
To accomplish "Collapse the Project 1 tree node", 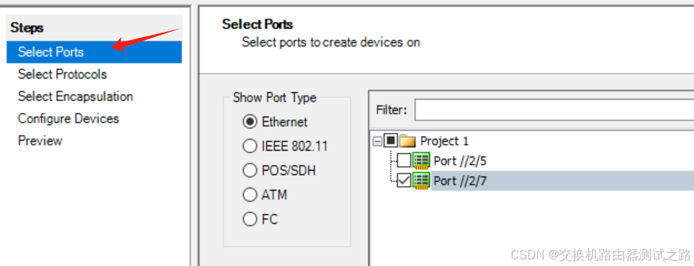I will click(x=377, y=141).
